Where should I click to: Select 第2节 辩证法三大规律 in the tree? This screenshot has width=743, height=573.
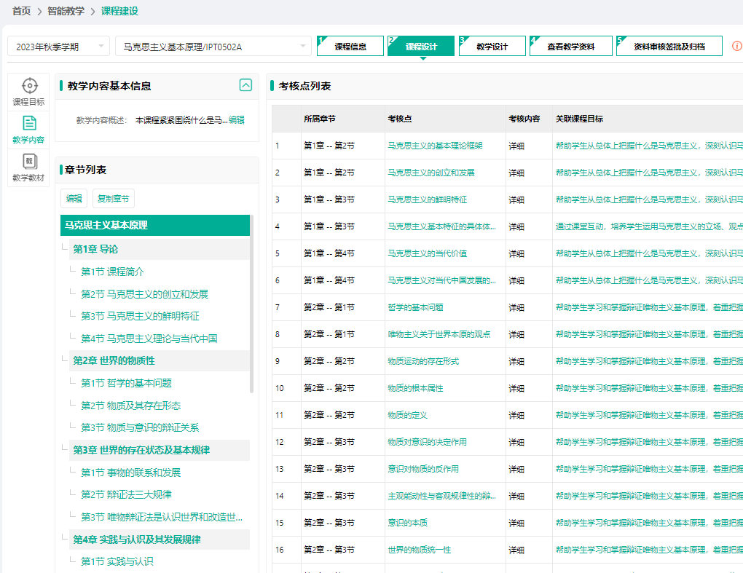pos(126,494)
